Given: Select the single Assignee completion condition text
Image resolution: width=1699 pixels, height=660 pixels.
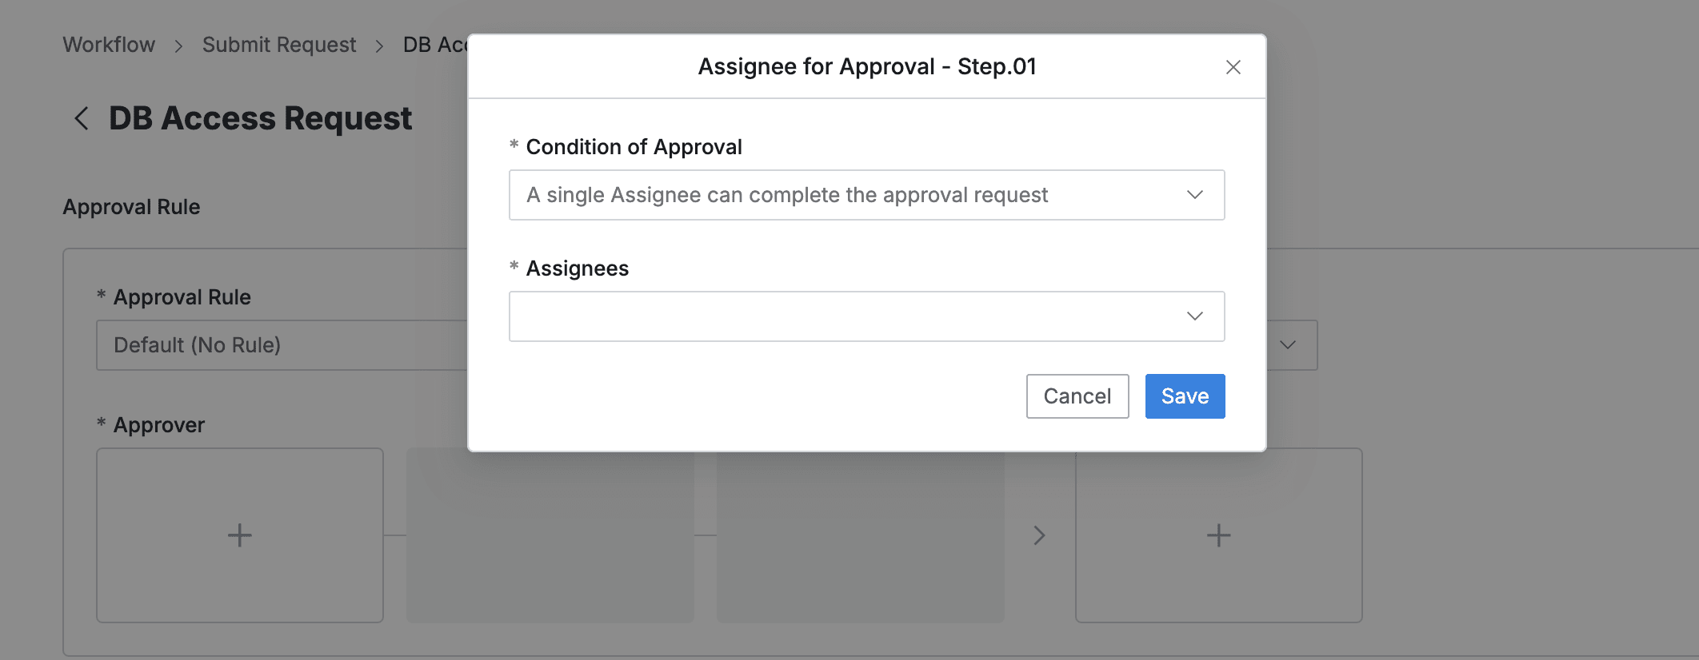Looking at the screenshot, I should 786,194.
